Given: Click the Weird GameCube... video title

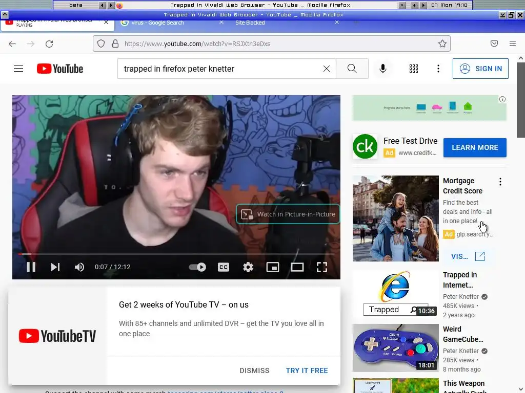Looking at the screenshot, I should pos(463,334).
